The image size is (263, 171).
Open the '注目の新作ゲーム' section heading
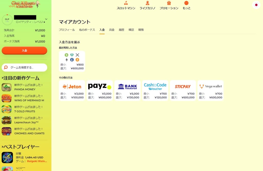coord(21,78)
